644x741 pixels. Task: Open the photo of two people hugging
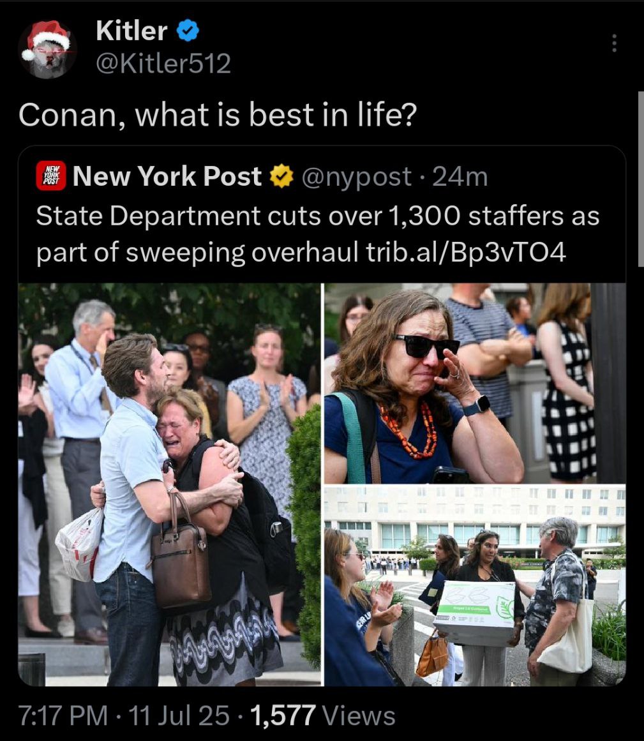(169, 484)
